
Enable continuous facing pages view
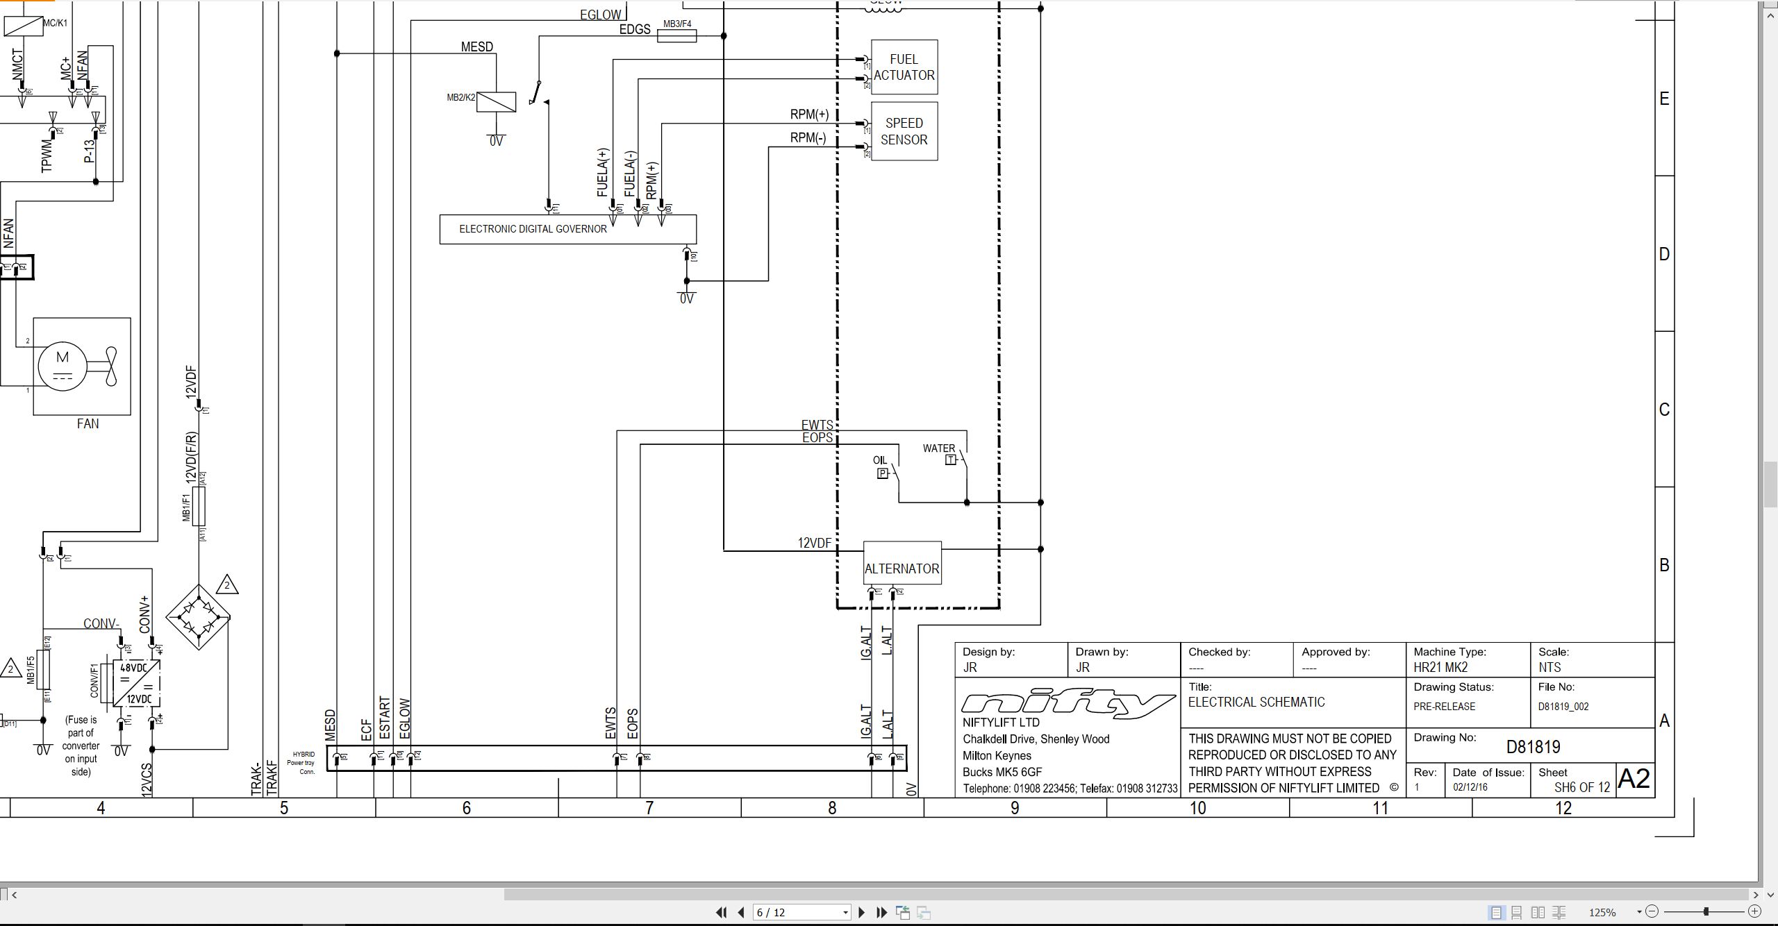(x=1559, y=912)
